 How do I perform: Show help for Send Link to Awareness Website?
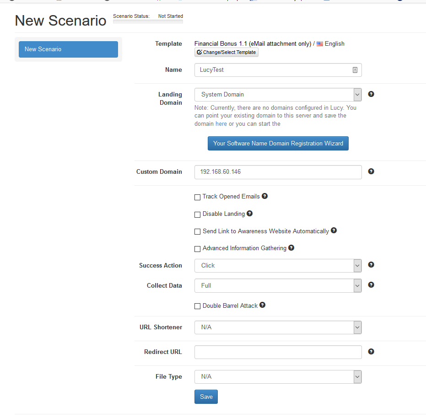(x=334, y=230)
